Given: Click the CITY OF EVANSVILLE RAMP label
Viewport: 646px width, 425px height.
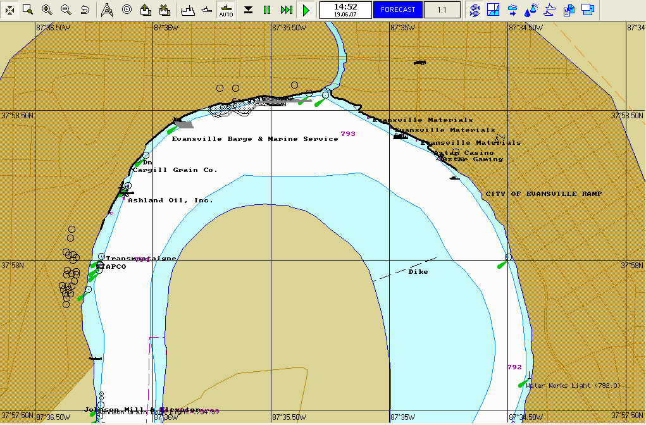Looking at the screenshot, I should (544, 194).
